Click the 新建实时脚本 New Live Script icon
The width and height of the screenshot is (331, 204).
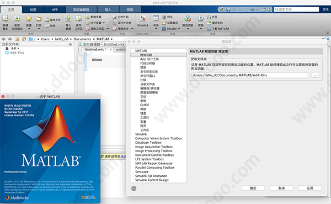(x=17, y=19)
